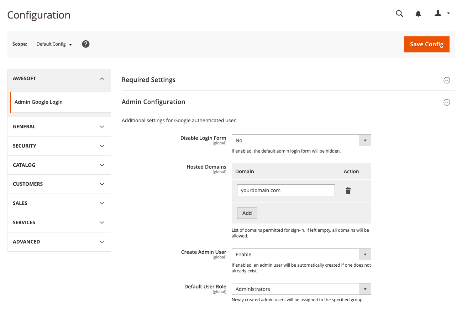This screenshot has height=318, width=462.
Task: Click the scope help question mark icon
Action: coord(85,44)
